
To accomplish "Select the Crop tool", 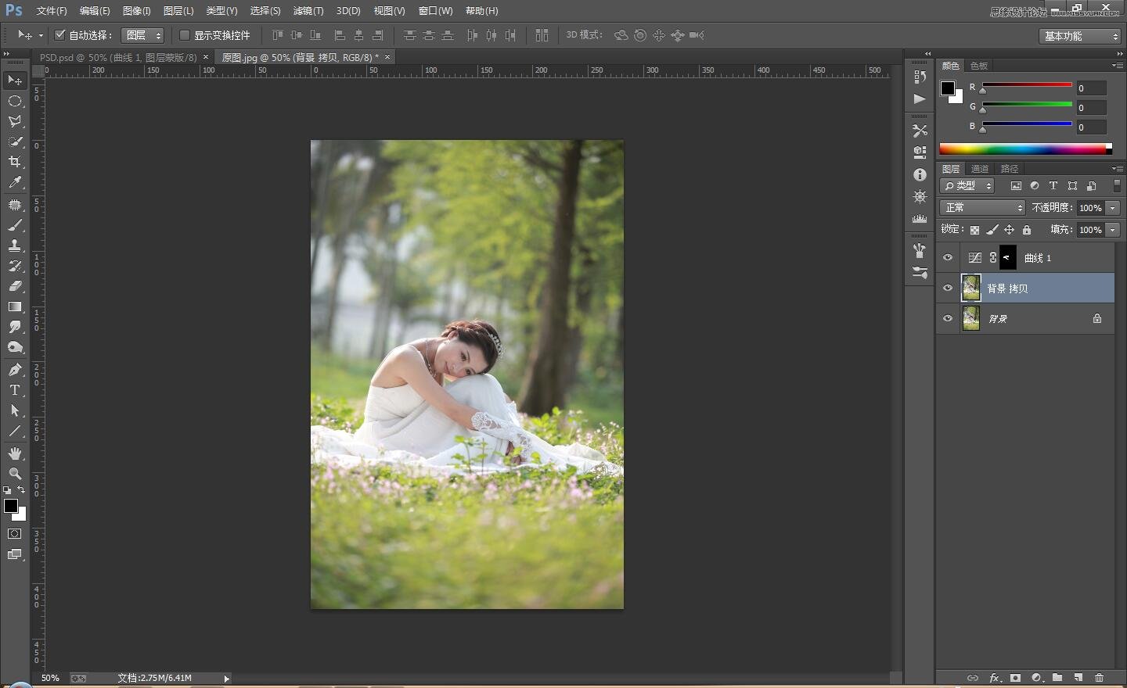I will coord(15,162).
